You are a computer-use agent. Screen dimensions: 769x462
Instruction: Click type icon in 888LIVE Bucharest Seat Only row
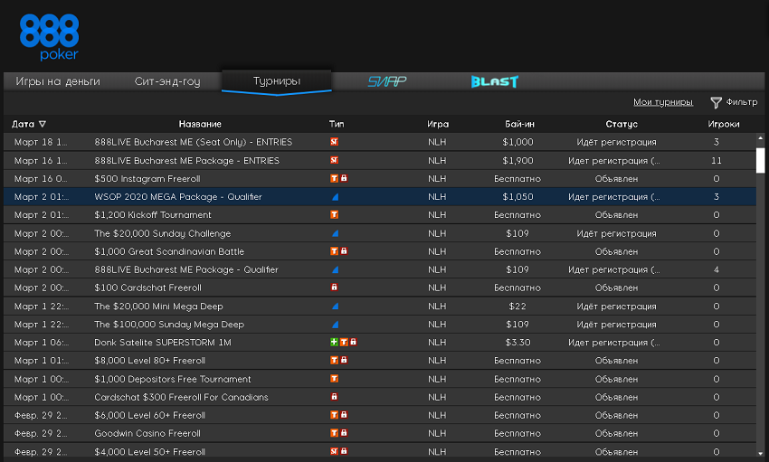(x=334, y=142)
